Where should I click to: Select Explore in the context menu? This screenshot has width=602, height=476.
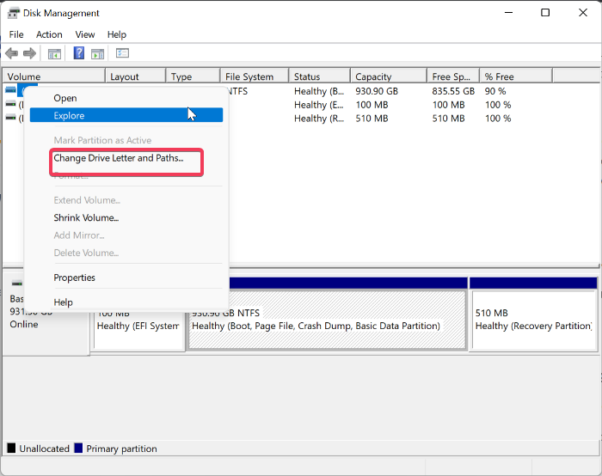[69, 114]
